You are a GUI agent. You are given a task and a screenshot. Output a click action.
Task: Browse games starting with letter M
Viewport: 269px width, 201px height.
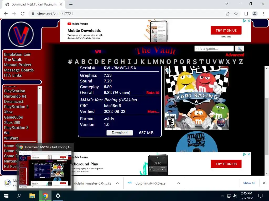tap(156, 62)
